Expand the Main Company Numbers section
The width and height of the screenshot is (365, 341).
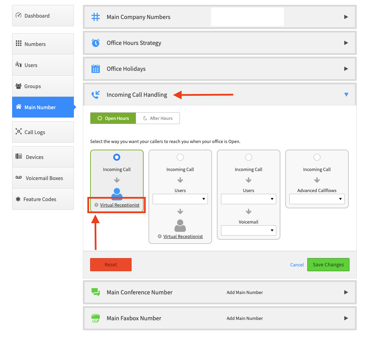pyautogui.click(x=346, y=17)
